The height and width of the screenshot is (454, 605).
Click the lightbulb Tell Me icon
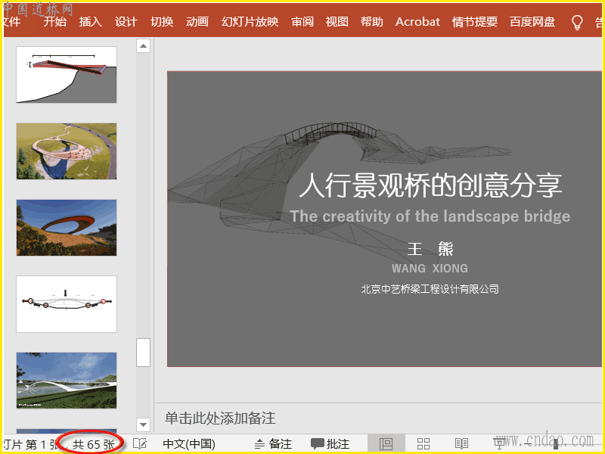577,22
